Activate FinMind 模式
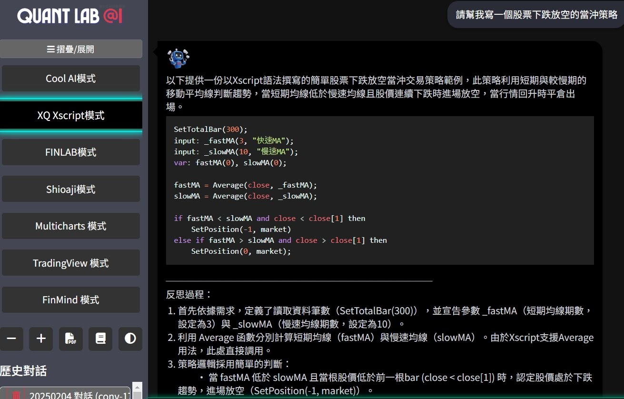The width and height of the screenshot is (624, 399). coord(71,299)
